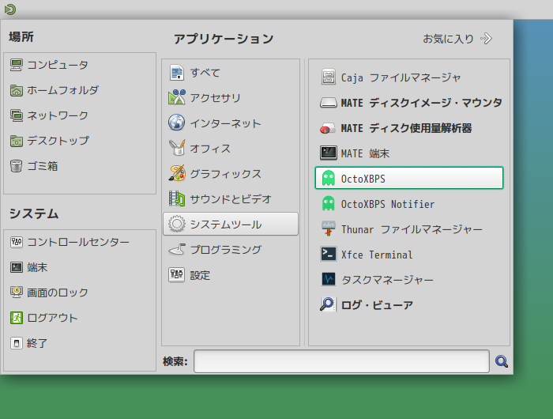Open the コントロールセンター icon
Viewport: 553px width, 419px height.
(x=17, y=242)
